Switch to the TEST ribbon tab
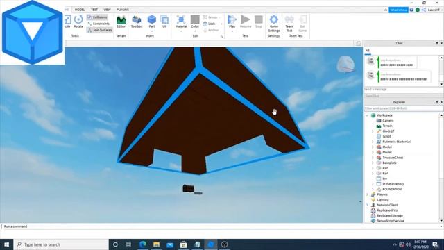444x250 pixels. pyautogui.click(x=94, y=10)
